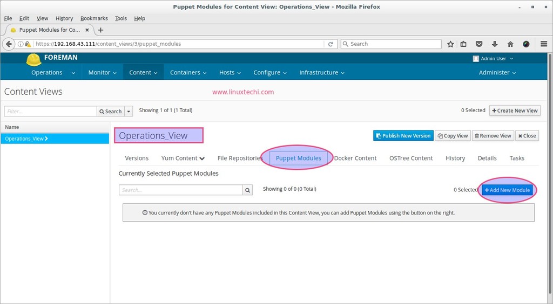Click the Copy View button
Screen dimensions: 553x304
click(x=453, y=136)
